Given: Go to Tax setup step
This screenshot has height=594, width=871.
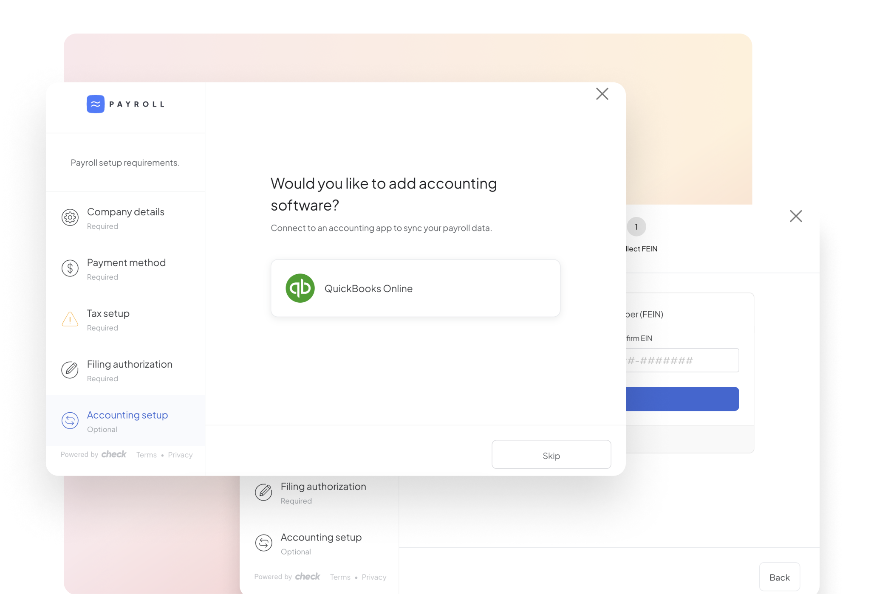Looking at the screenshot, I should coord(108,314).
